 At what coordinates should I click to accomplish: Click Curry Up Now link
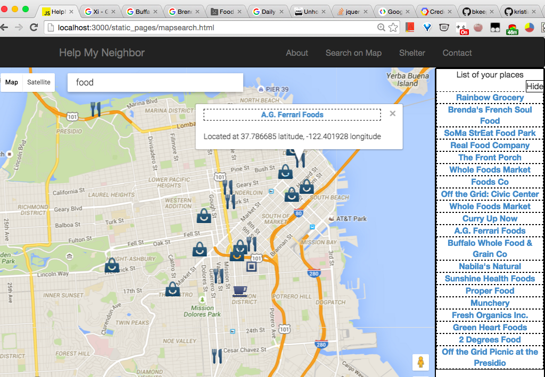[490, 218]
